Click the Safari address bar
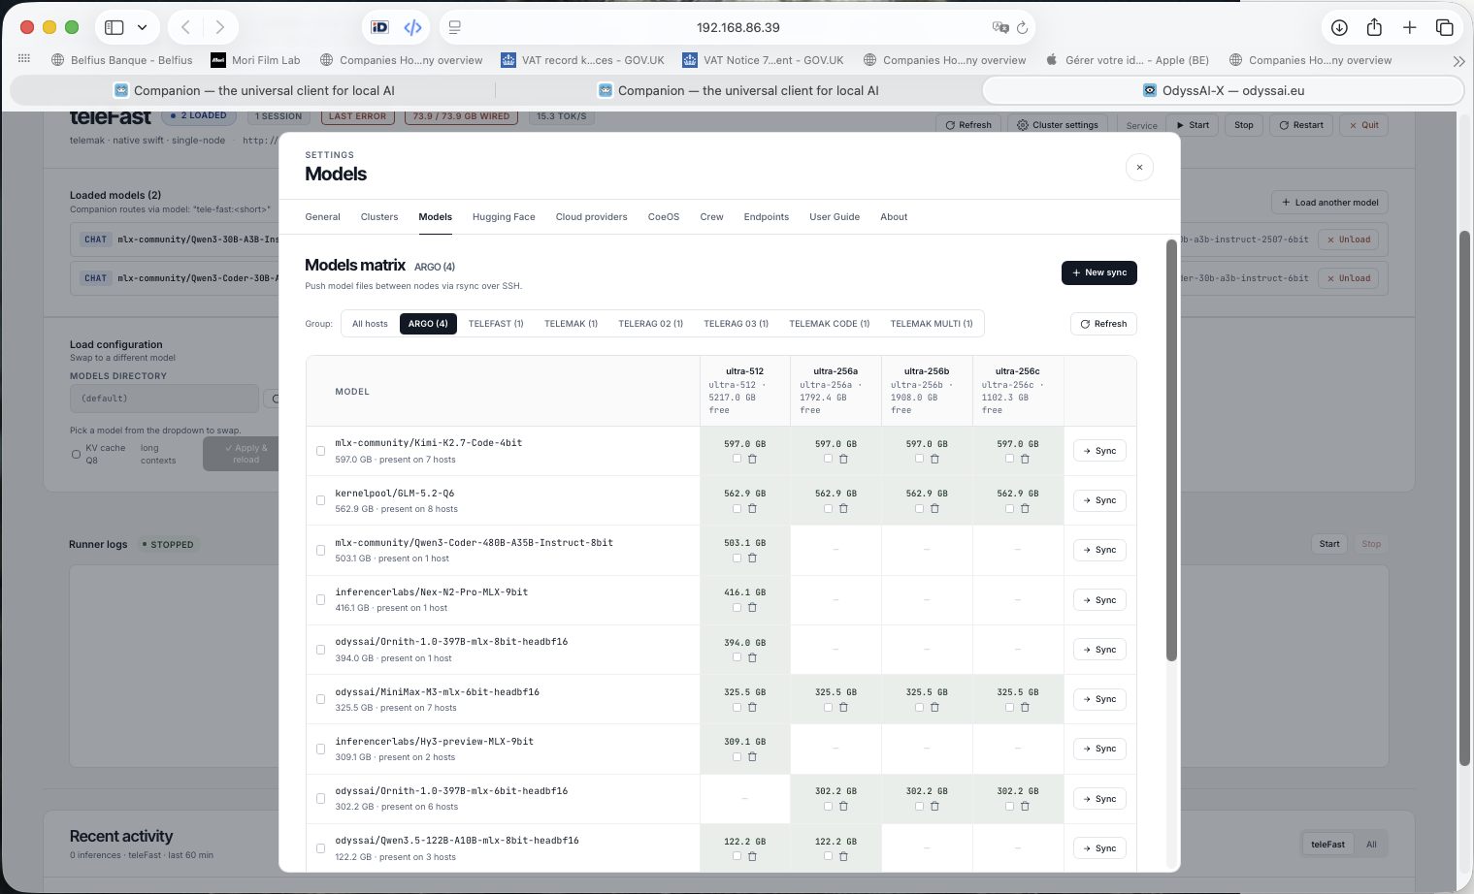This screenshot has width=1474, height=894. (737, 27)
